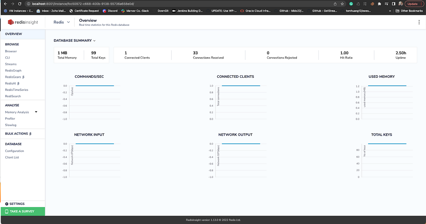426x224 pixels.
Task: Select Browser in the sidebar
Action: point(11,51)
